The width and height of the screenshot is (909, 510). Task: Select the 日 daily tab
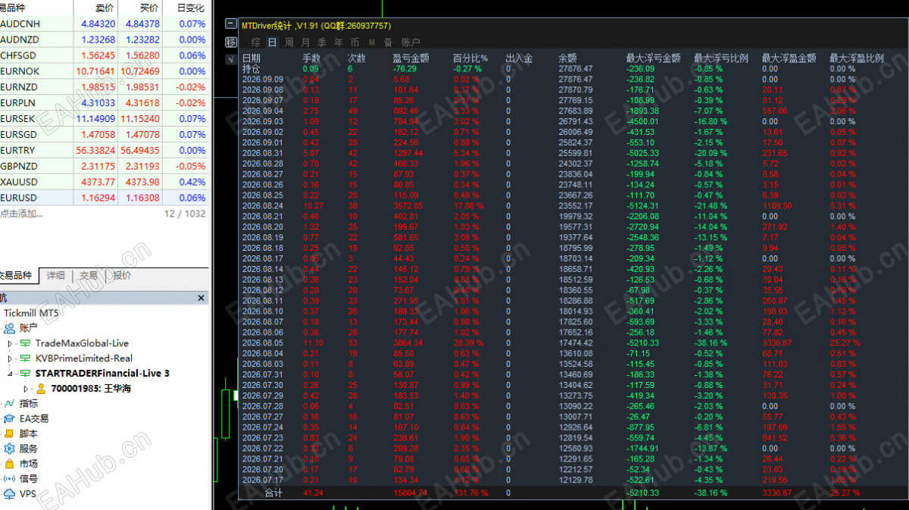tap(272, 42)
